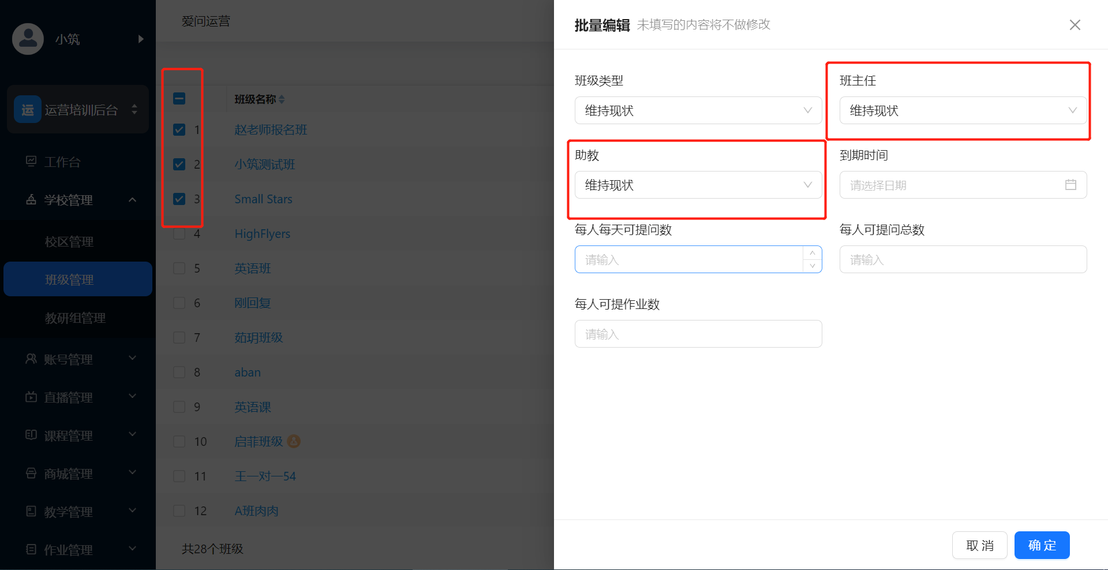Click the 每人可提作业数 input field
This screenshot has width=1108, height=570.
(698, 334)
